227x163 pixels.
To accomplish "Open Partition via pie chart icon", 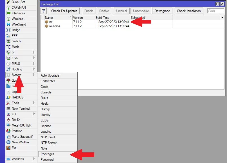I will 8,131.
